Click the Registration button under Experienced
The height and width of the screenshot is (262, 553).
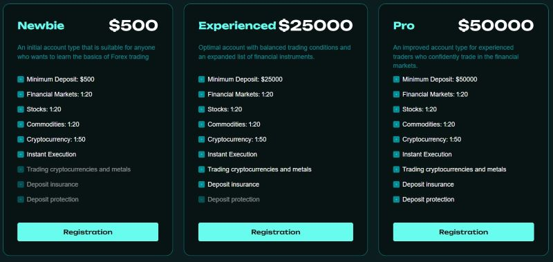(275, 232)
